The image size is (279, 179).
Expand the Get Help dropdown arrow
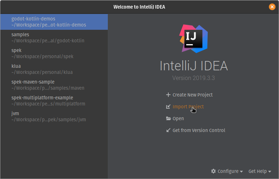pyautogui.click(x=270, y=171)
